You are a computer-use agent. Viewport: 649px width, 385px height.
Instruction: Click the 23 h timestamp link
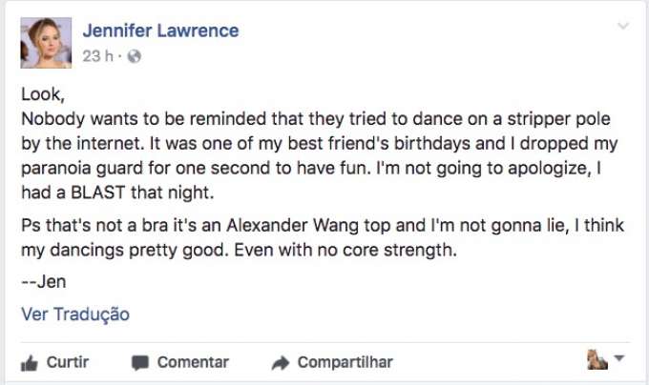click(x=97, y=56)
